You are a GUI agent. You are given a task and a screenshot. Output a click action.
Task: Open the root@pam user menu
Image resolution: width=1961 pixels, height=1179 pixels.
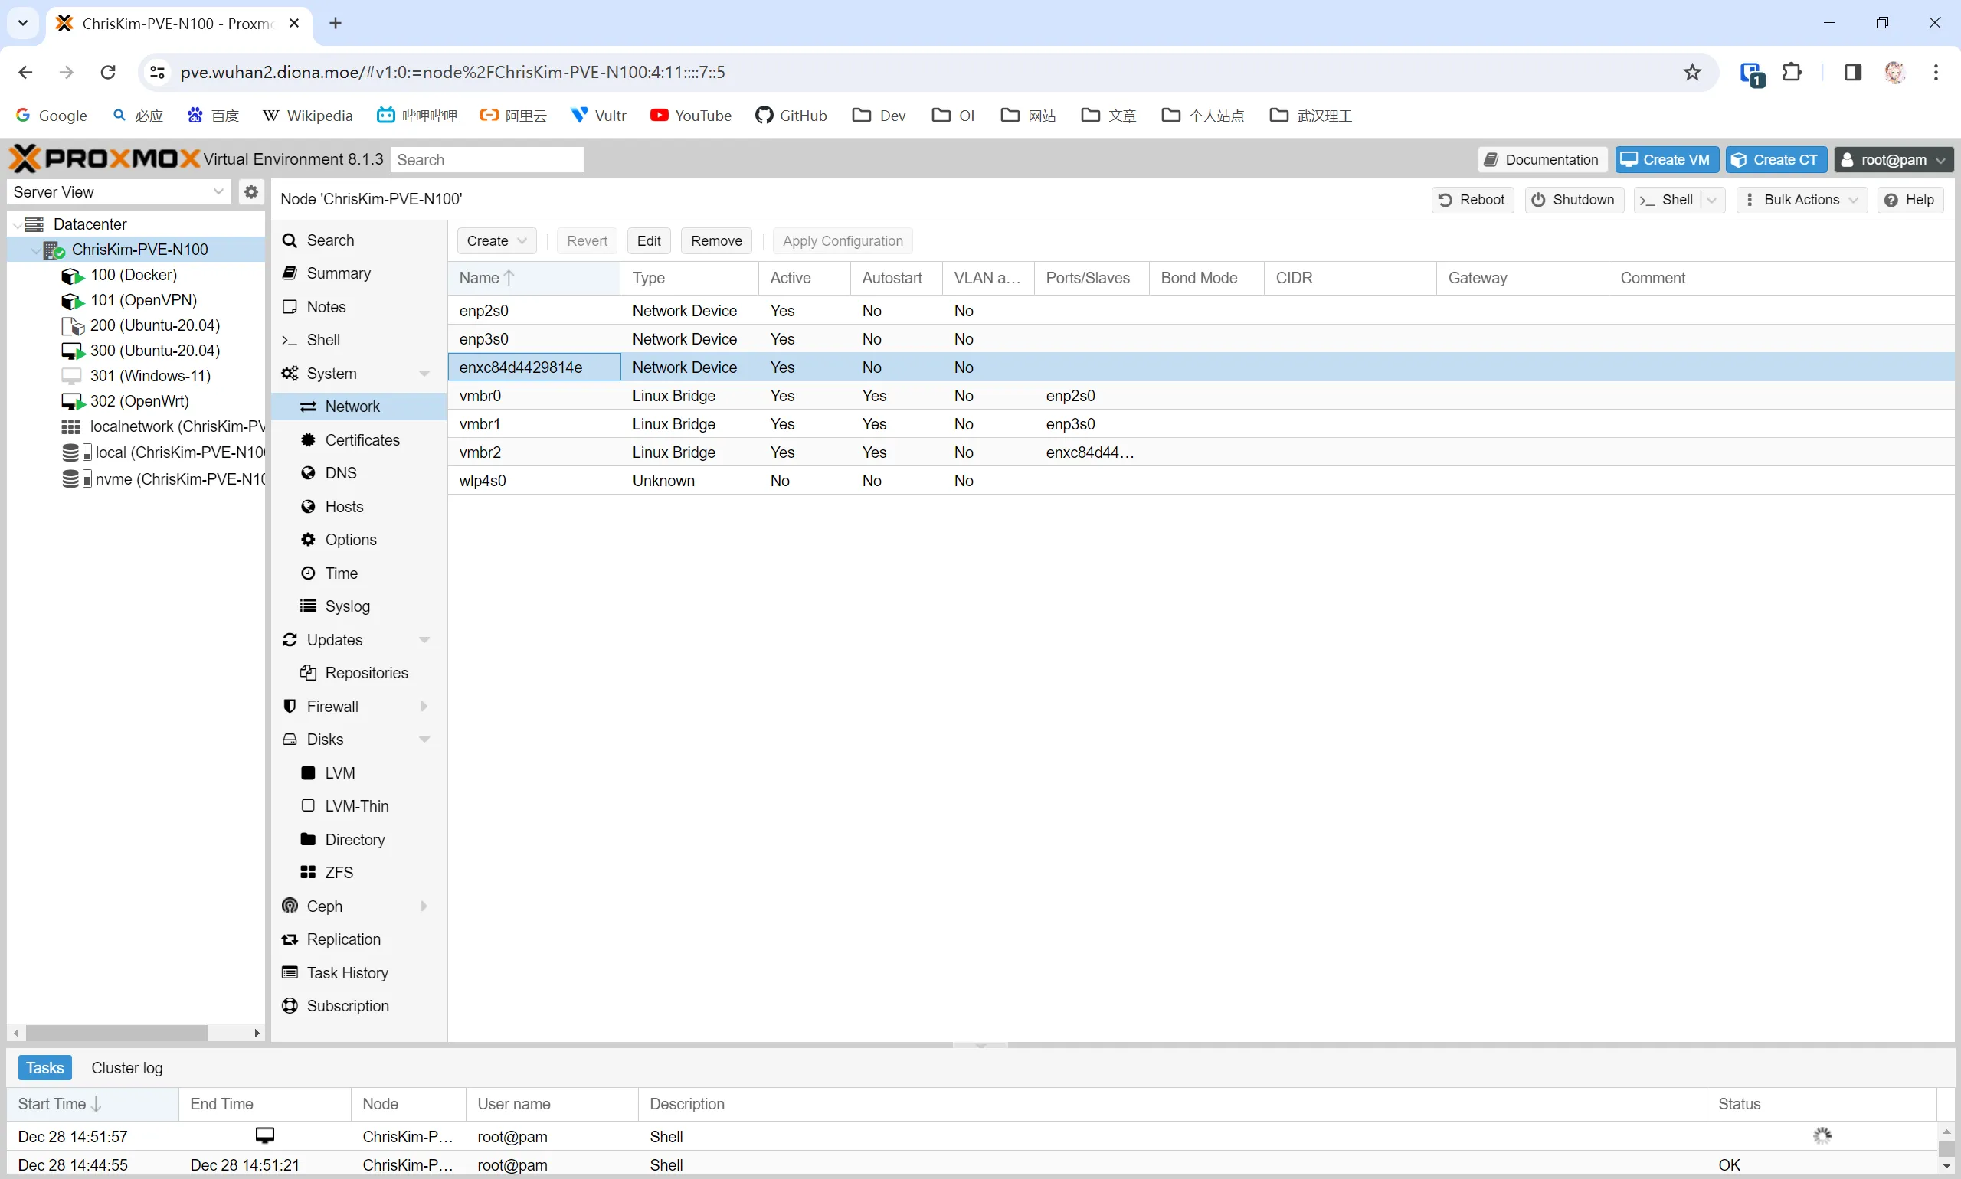tap(1893, 160)
